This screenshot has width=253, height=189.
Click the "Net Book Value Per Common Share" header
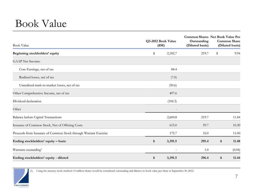pyautogui.click(x=225, y=41)
